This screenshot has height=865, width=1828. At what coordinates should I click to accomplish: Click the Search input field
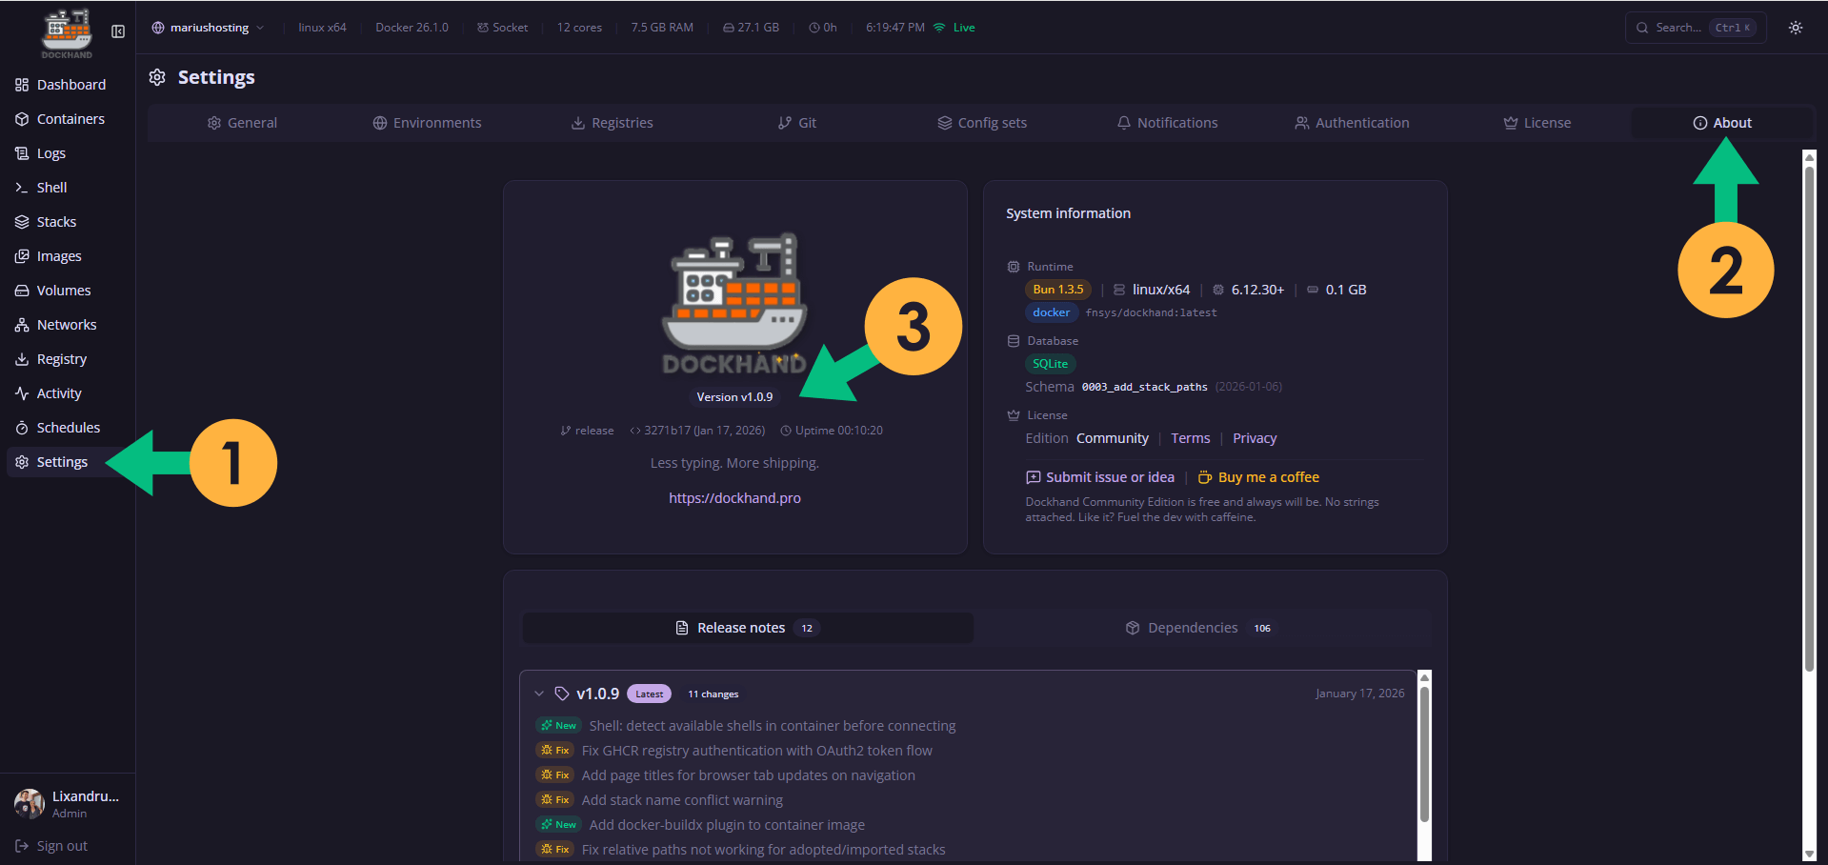point(1686,28)
